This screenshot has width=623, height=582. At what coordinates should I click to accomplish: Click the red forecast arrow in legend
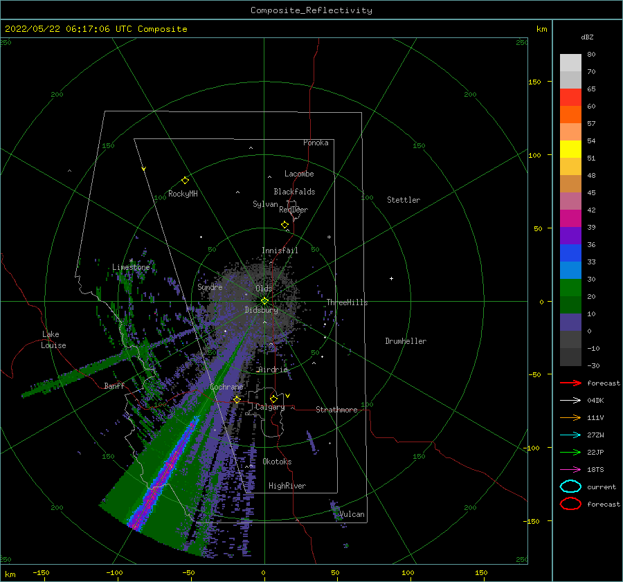pyautogui.click(x=570, y=383)
